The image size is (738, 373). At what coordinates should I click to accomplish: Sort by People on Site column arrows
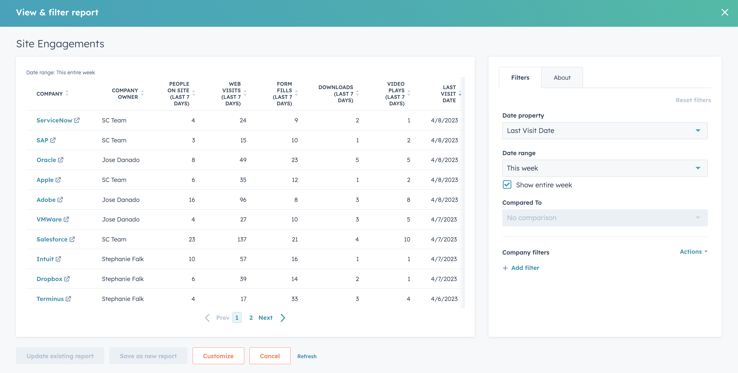[194, 93]
